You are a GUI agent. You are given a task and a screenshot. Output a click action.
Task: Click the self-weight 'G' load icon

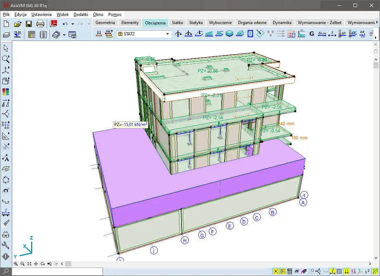(x=312, y=34)
